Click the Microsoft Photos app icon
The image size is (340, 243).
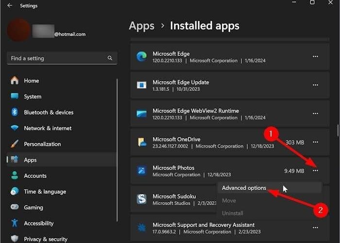click(141, 171)
